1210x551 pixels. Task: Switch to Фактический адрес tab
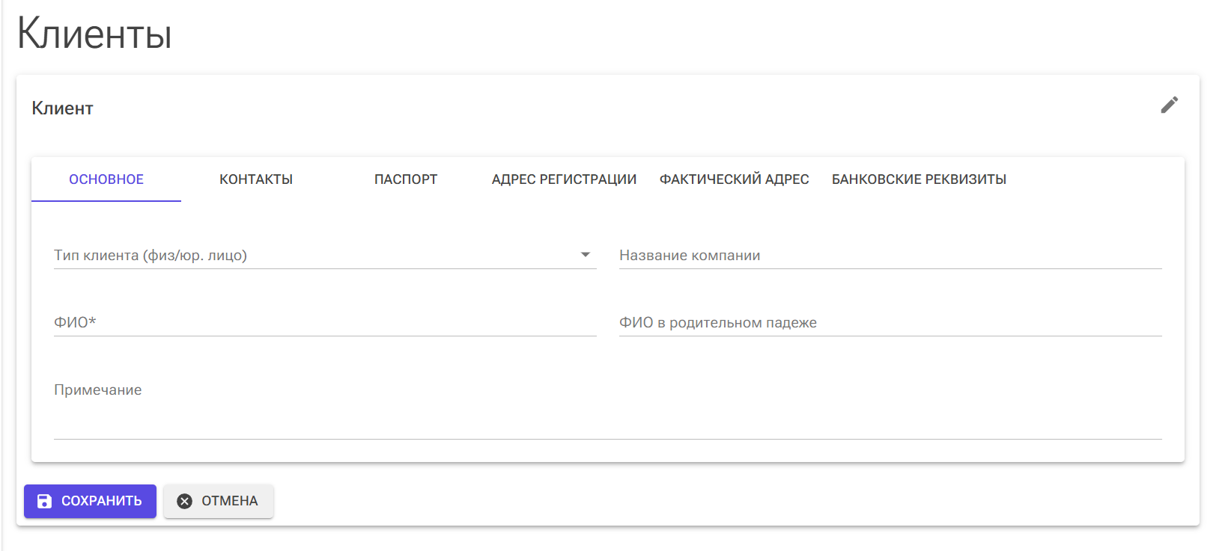734,179
